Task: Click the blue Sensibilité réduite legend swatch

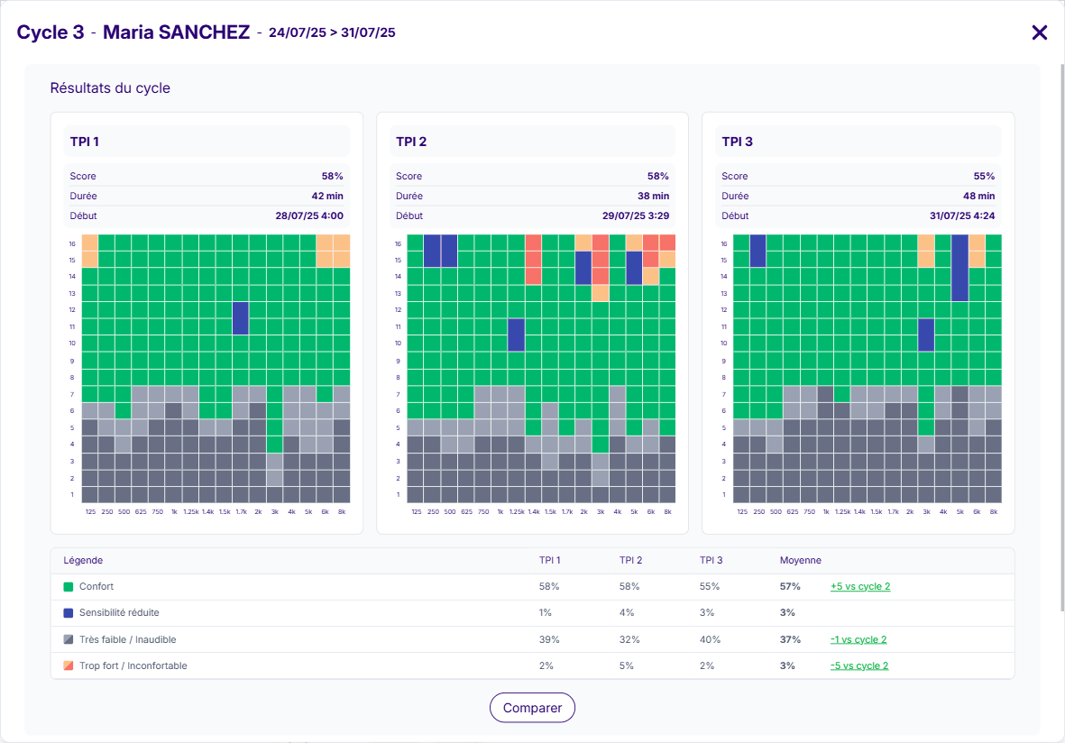Action: (x=69, y=613)
